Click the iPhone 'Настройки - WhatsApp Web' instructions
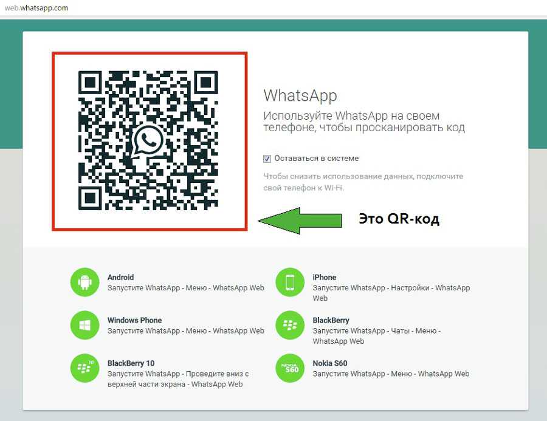 click(391, 293)
